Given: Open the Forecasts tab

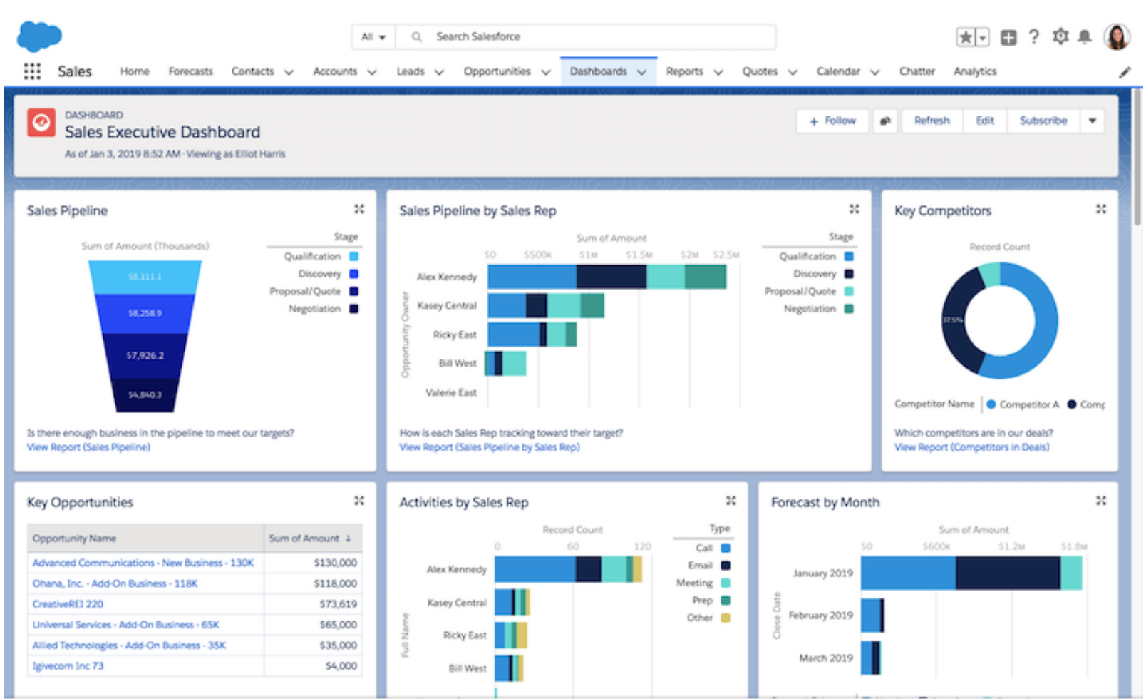Looking at the screenshot, I should click(190, 71).
